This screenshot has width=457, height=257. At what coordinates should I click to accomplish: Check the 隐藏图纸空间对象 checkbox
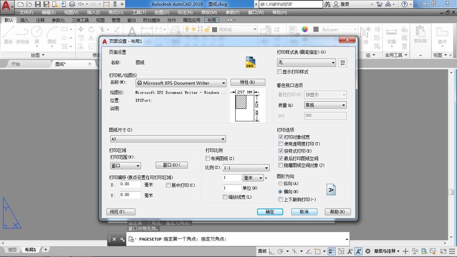coord(281,165)
